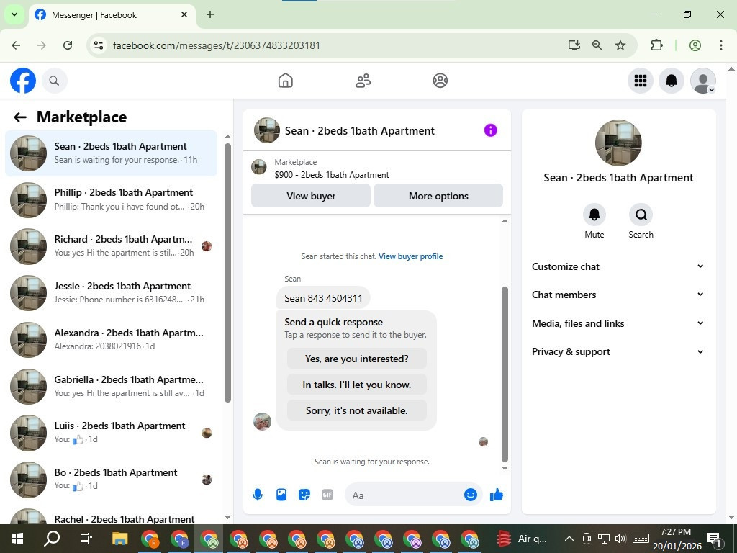The height and width of the screenshot is (553, 737).
Task: Open File Explorer from the taskbar
Action: point(120,539)
